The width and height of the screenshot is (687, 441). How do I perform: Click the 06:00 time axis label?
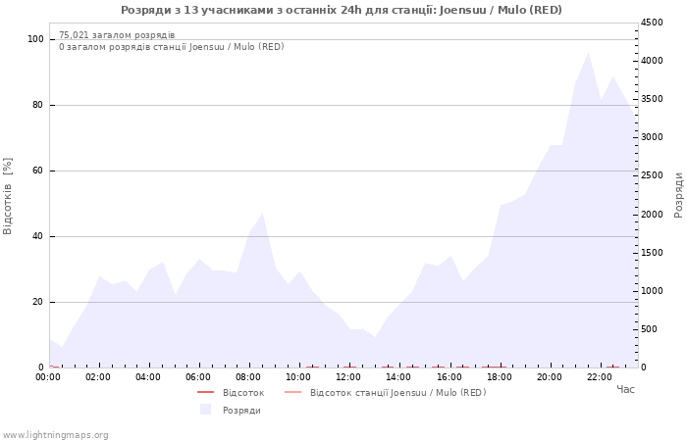pos(198,377)
